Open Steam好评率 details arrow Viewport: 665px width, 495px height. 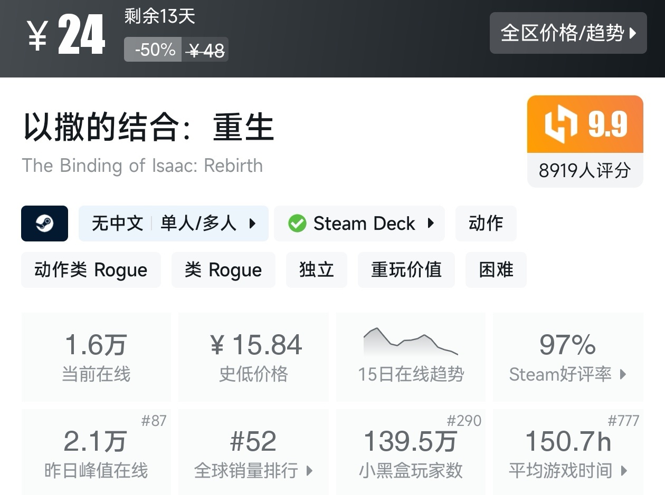pyautogui.click(x=623, y=374)
